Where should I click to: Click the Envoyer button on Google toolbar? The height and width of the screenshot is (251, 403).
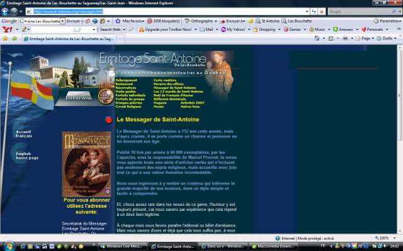[x=73, y=21]
